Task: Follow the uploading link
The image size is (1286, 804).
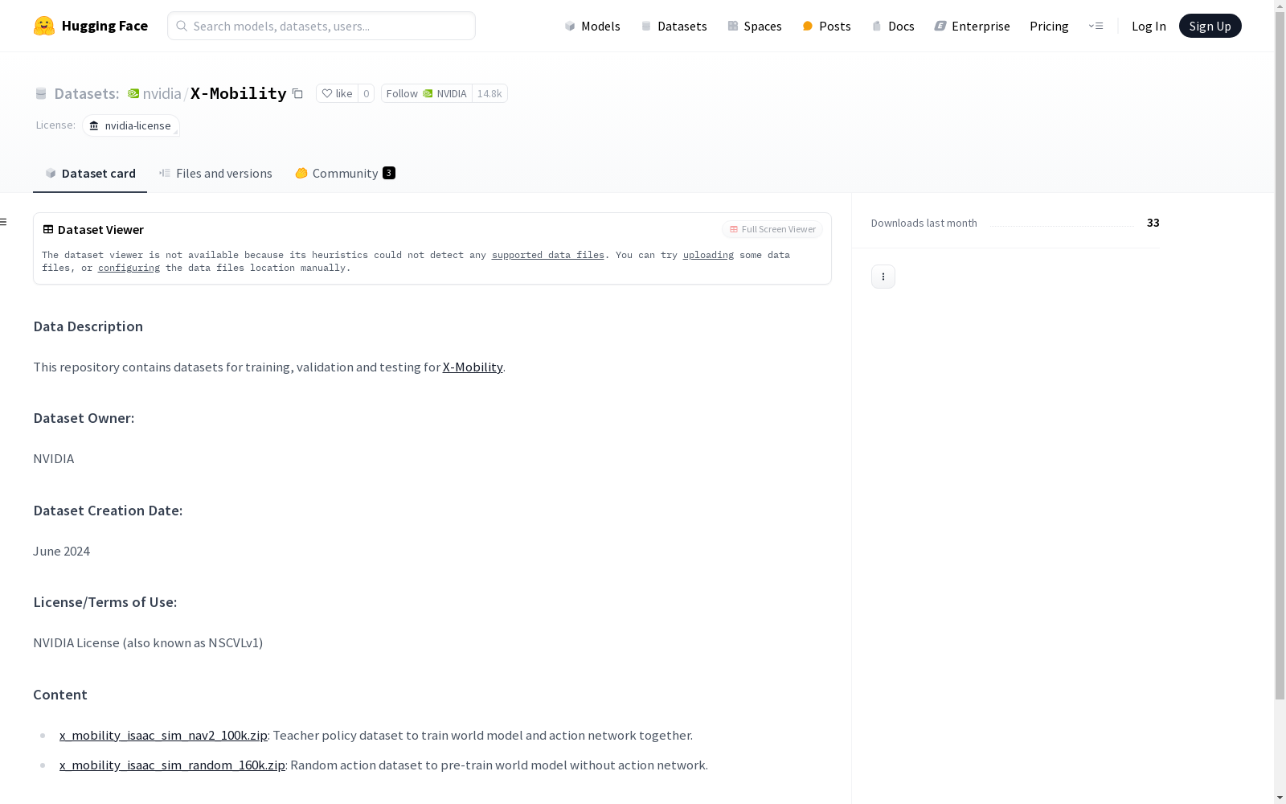Action: coord(708,255)
